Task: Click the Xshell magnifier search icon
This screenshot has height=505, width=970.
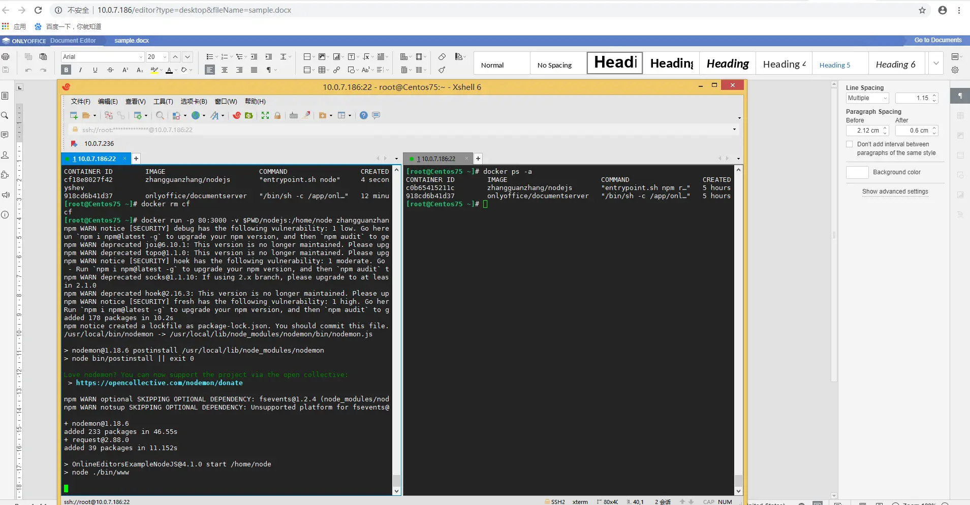Action: (160, 116)
